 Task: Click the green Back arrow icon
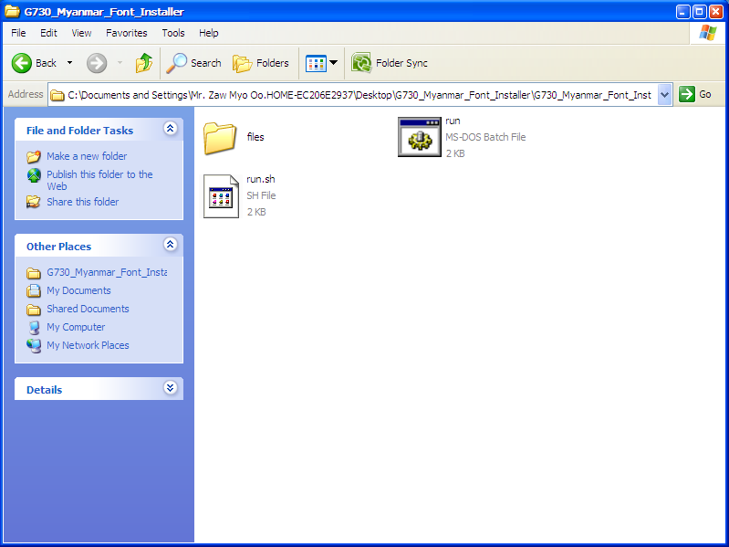pyautogui.click(x=21, y=63)
